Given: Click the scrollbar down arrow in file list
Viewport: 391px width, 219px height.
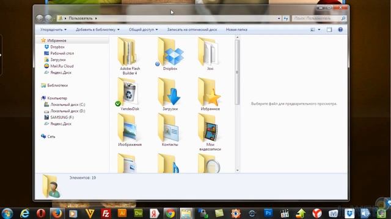Looking at the screenshot, I should pos(237,170).
